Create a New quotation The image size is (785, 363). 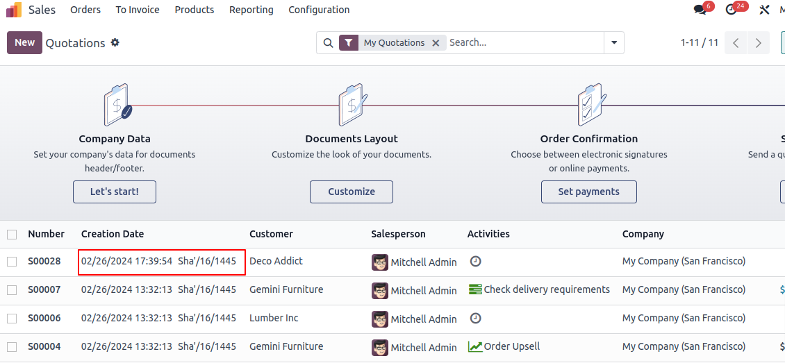tap(24, 42)
